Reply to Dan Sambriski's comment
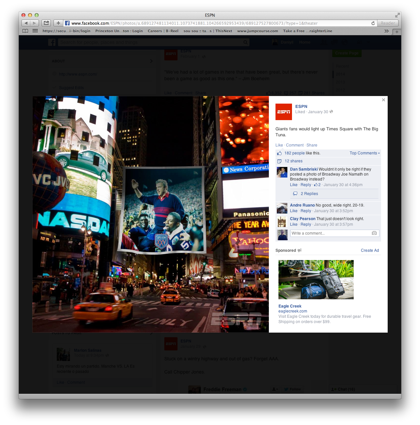Screen dimensions: 420x425 coord(306,185)
